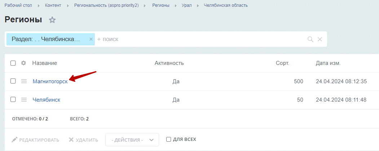Click the Отмечено 0 / 2 counter
Viewport: 379px width, 151px height.
tap(30, 119)
